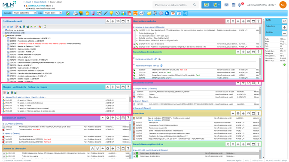Click the light bulb icon in the toolbar

(111, 13)
